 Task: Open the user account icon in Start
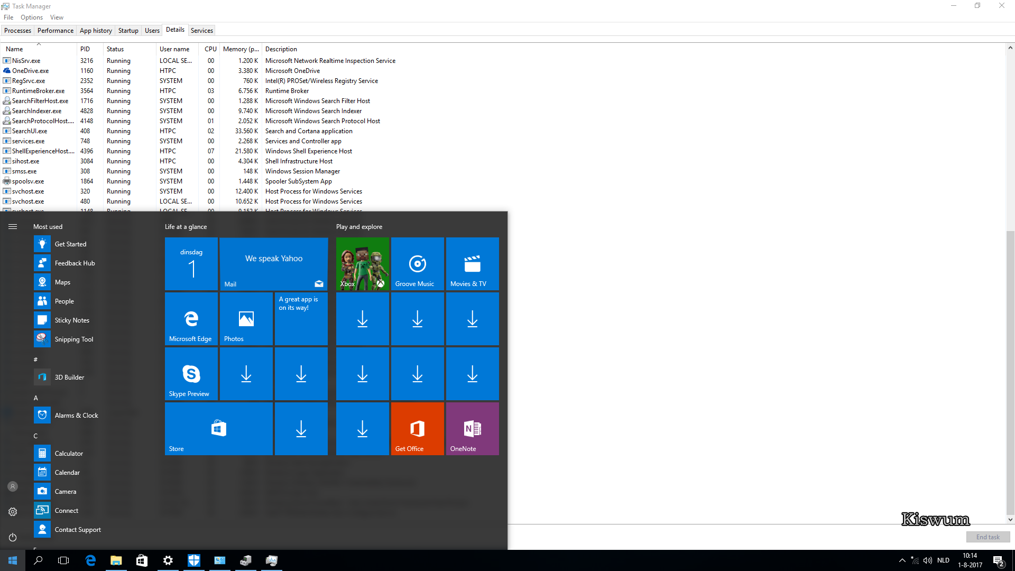pyautogui.click(x=13, y=486)
